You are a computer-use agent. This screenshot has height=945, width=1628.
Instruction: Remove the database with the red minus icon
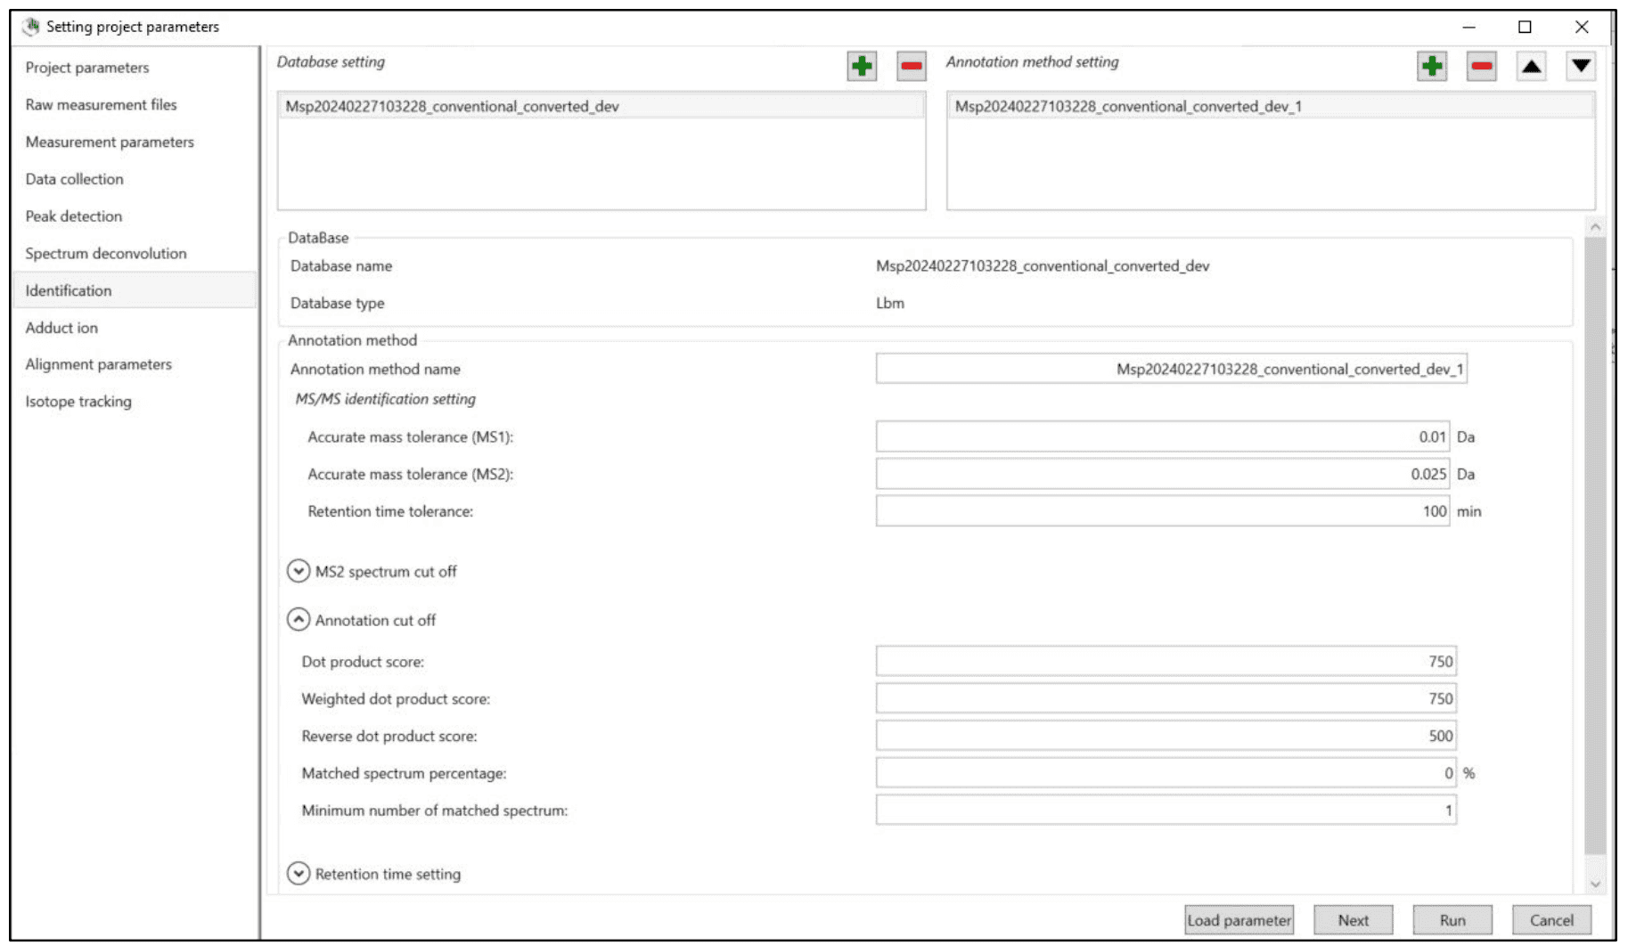(911, 66)
